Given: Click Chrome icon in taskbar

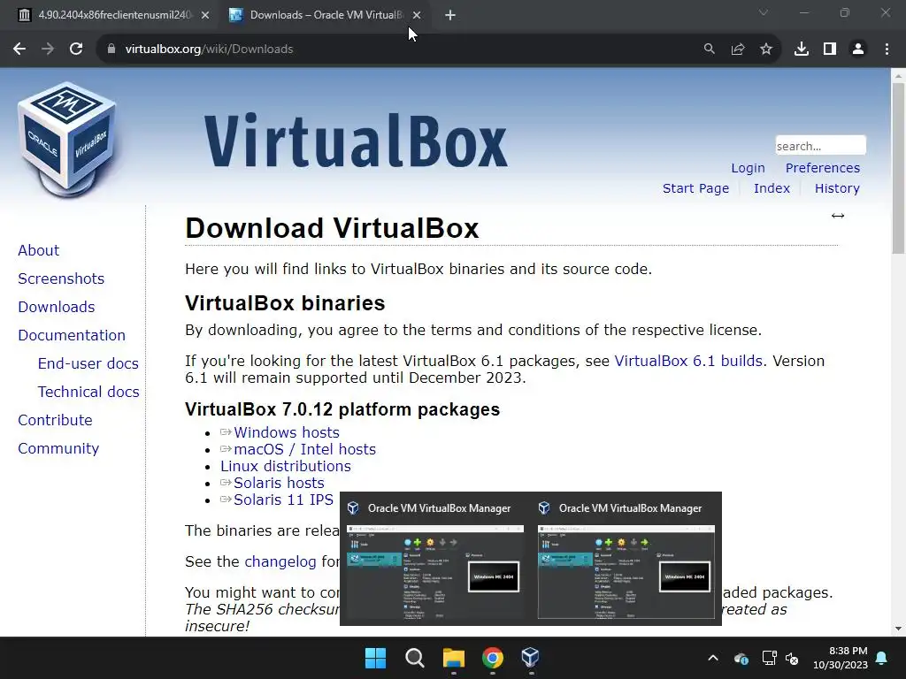Looking at the screenshot, I should tap(492, 657).
